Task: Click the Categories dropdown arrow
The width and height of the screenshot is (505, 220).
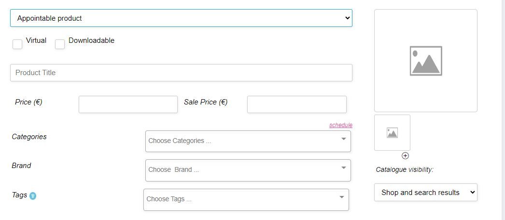Action: (344, 139)
